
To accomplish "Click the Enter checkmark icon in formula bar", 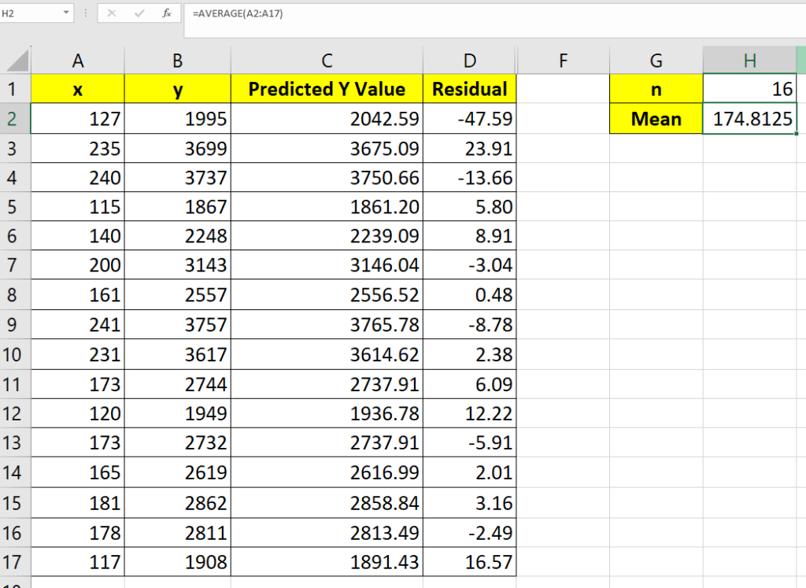I will (139, 13).
